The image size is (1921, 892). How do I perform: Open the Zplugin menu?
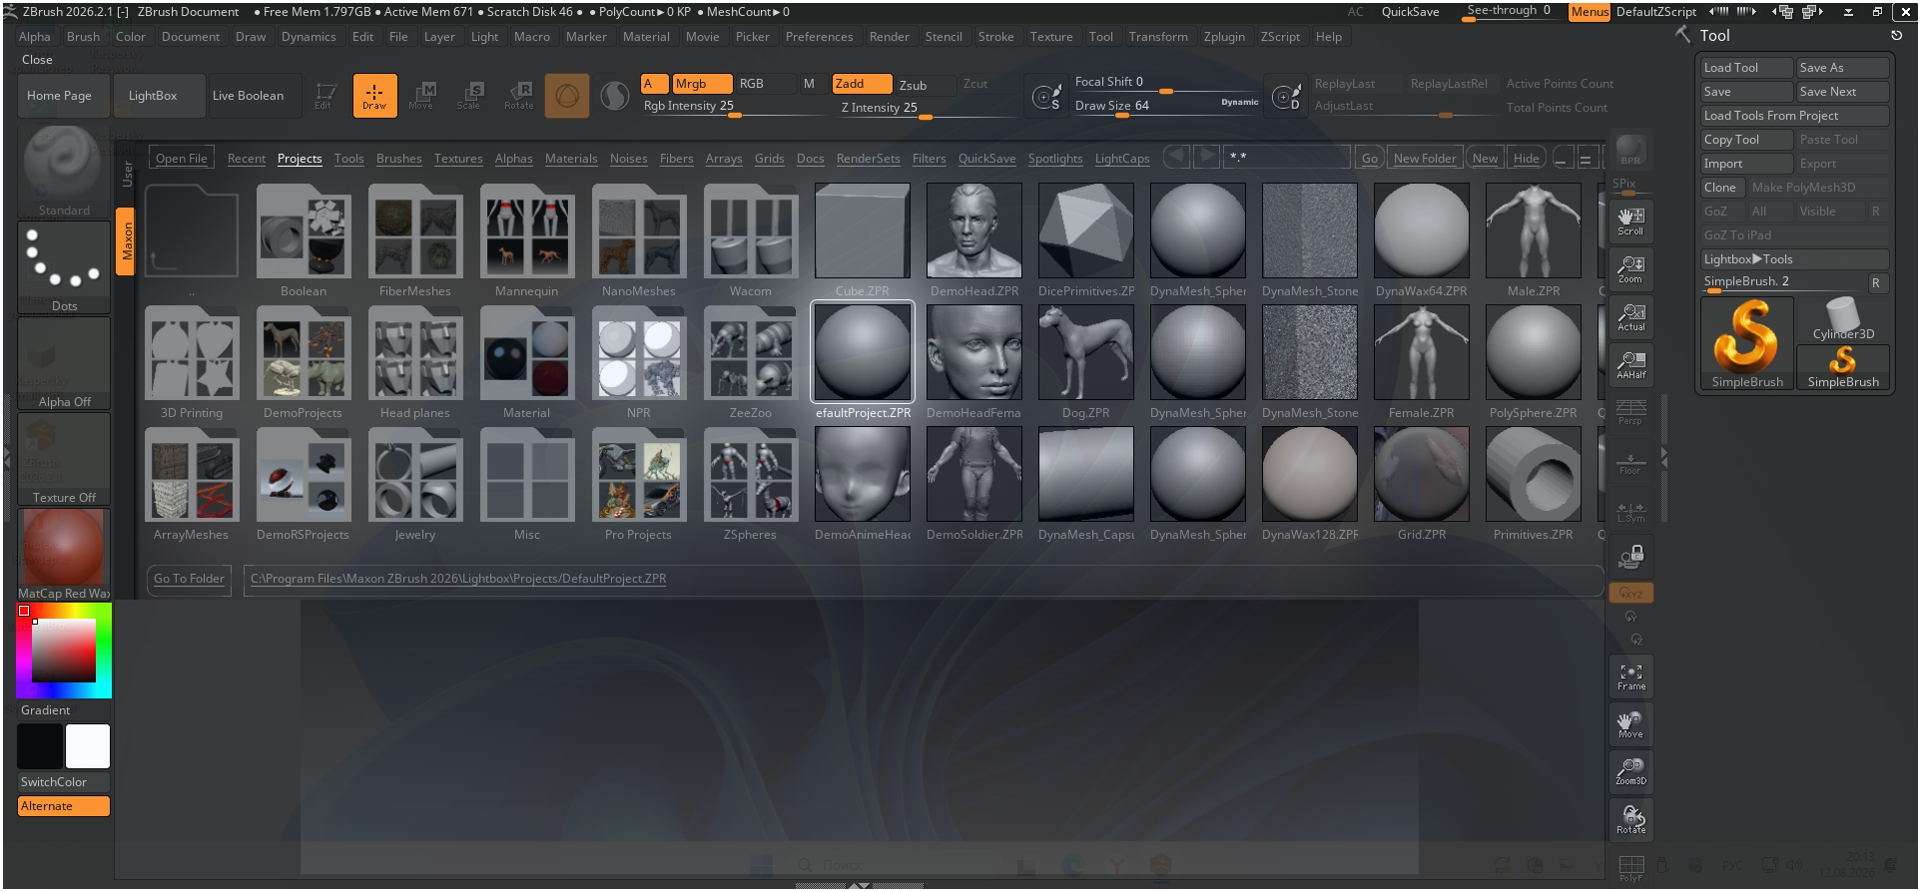(1224, 37)
